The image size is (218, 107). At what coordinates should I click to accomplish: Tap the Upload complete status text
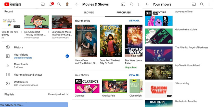23,58
